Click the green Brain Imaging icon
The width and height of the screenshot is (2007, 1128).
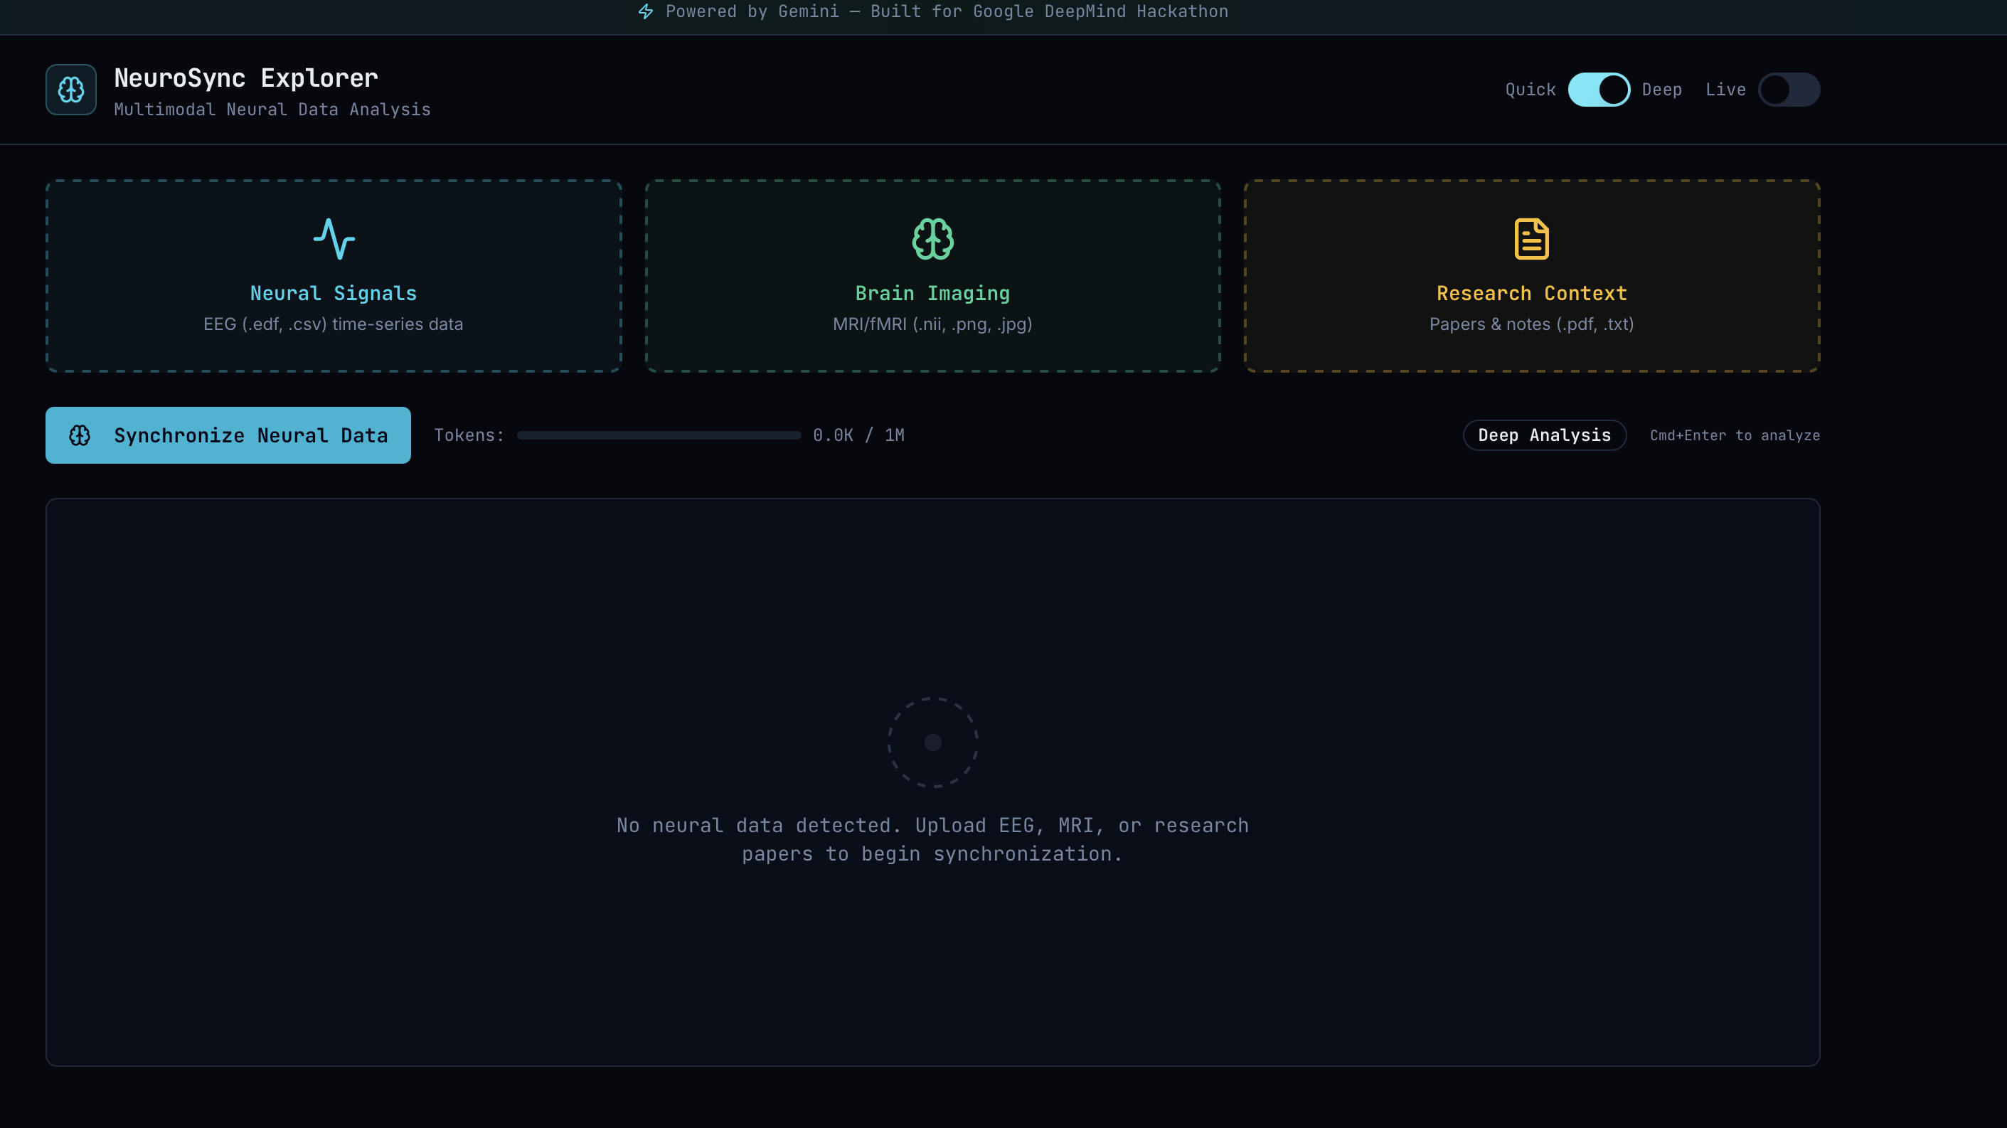point(932,238)
